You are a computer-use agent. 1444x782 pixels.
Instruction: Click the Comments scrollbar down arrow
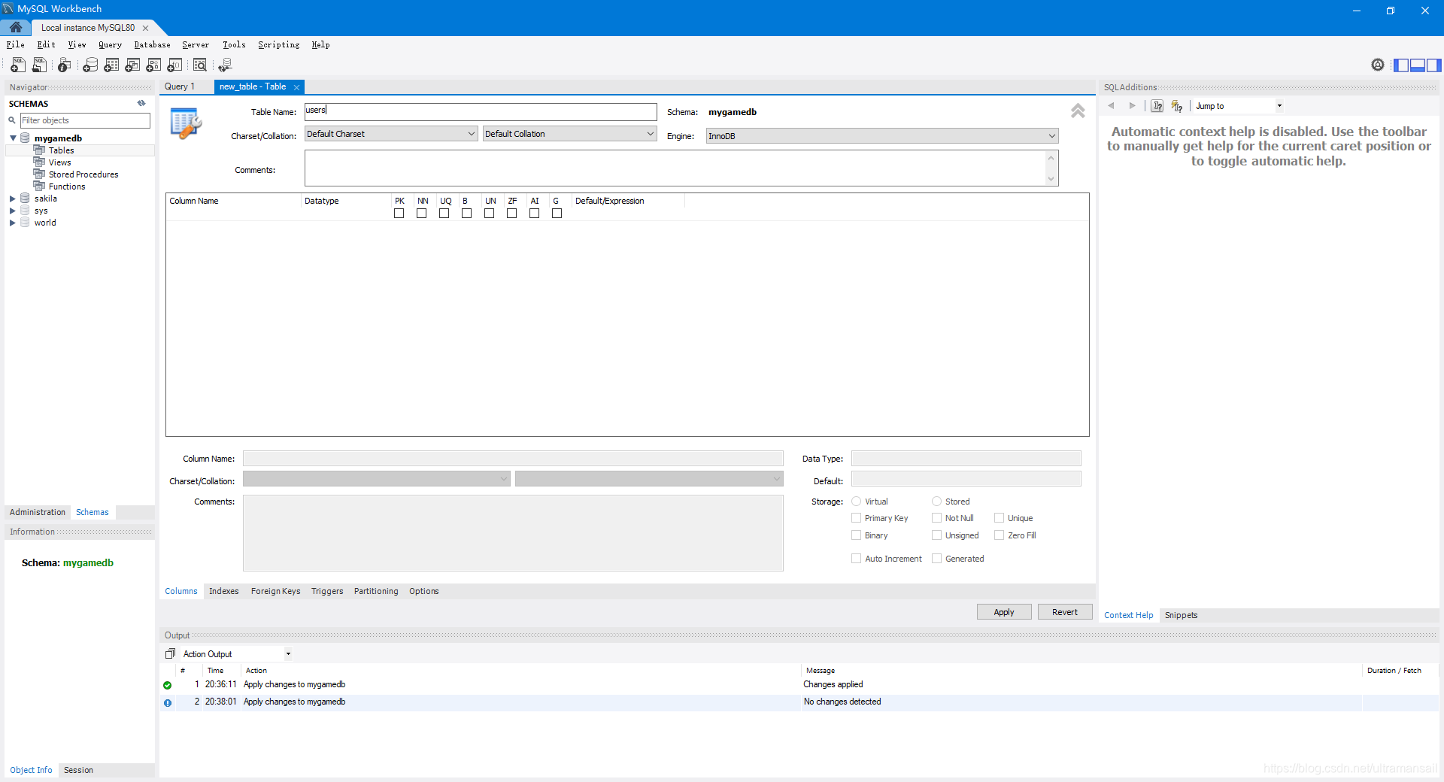1051,179
